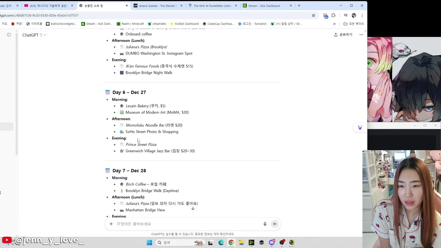
Task: Click the scroll-to-bottom down arrow
Action: point(193,208)
